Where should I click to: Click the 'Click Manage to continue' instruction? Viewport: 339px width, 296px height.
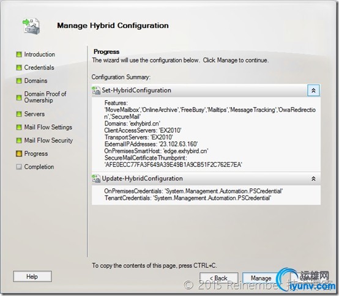236,61
